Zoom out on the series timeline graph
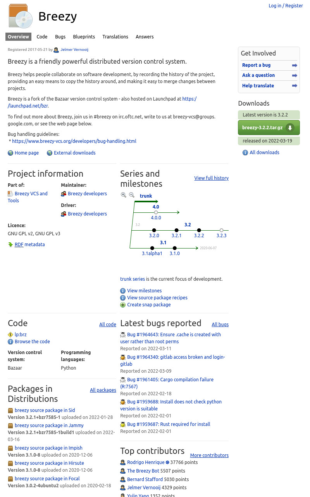Screen dimensions: 310x497 click(x=132, y=195)
